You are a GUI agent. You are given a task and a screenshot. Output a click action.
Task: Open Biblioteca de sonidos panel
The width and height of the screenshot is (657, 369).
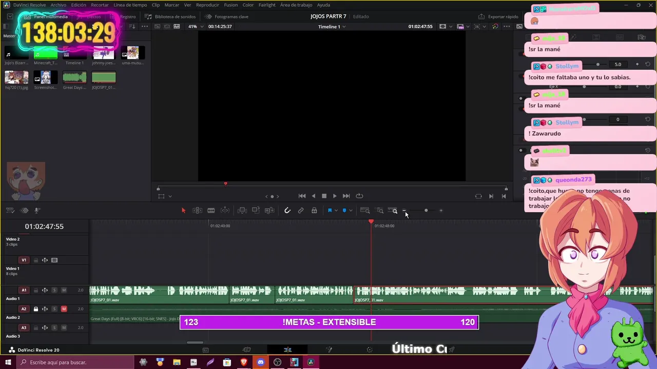point(170,16)
